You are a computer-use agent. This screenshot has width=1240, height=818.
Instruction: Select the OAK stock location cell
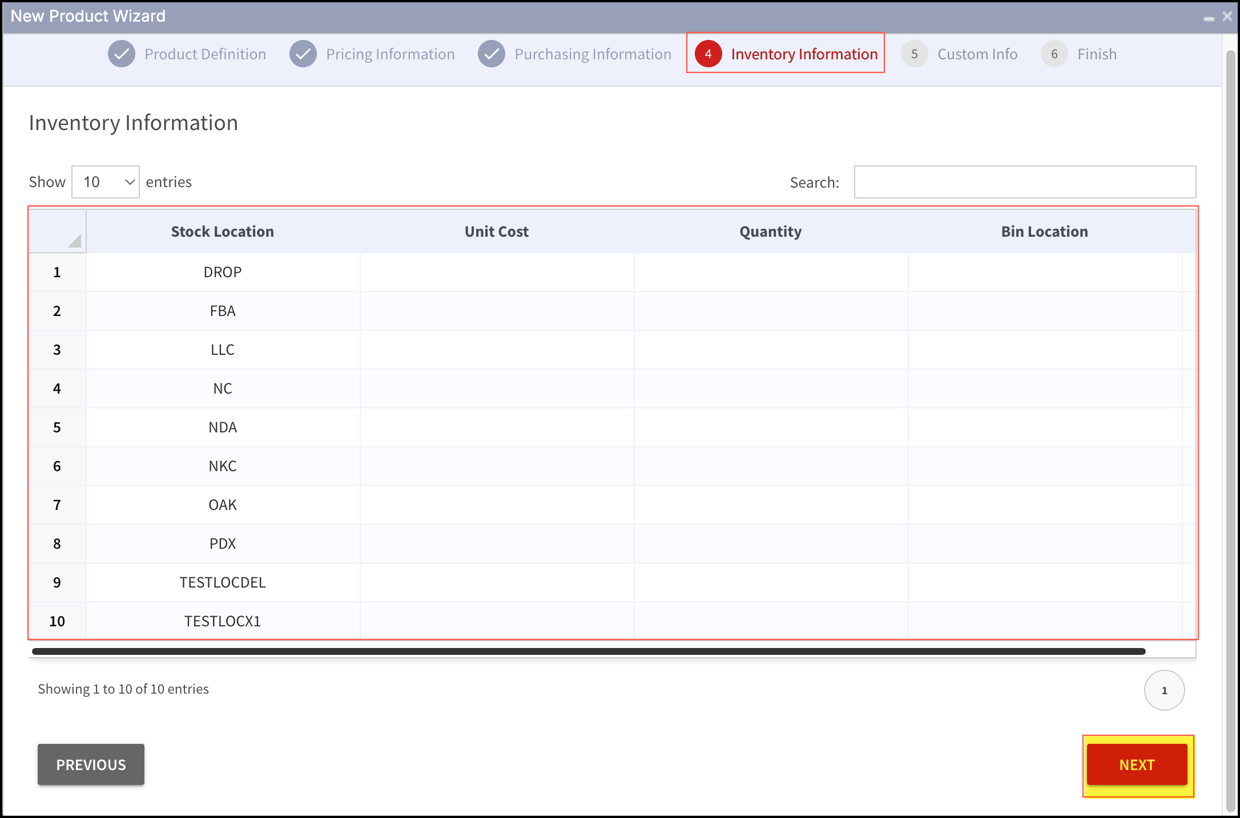223,505
